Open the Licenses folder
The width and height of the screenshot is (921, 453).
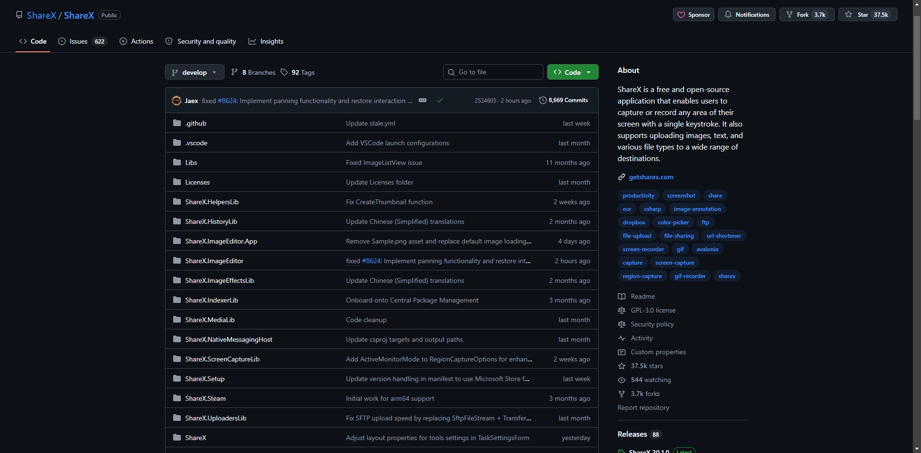[x=198, y=182]
